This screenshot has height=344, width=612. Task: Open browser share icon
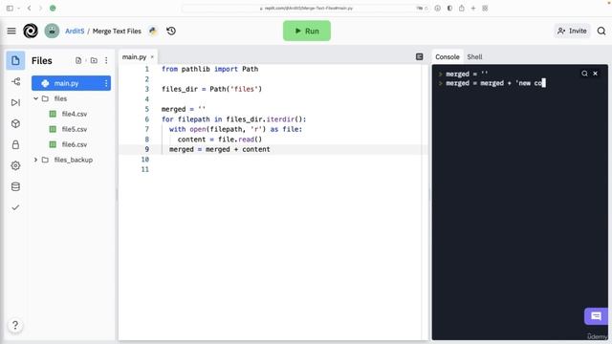pyautogui.click(x=461, y=9)
